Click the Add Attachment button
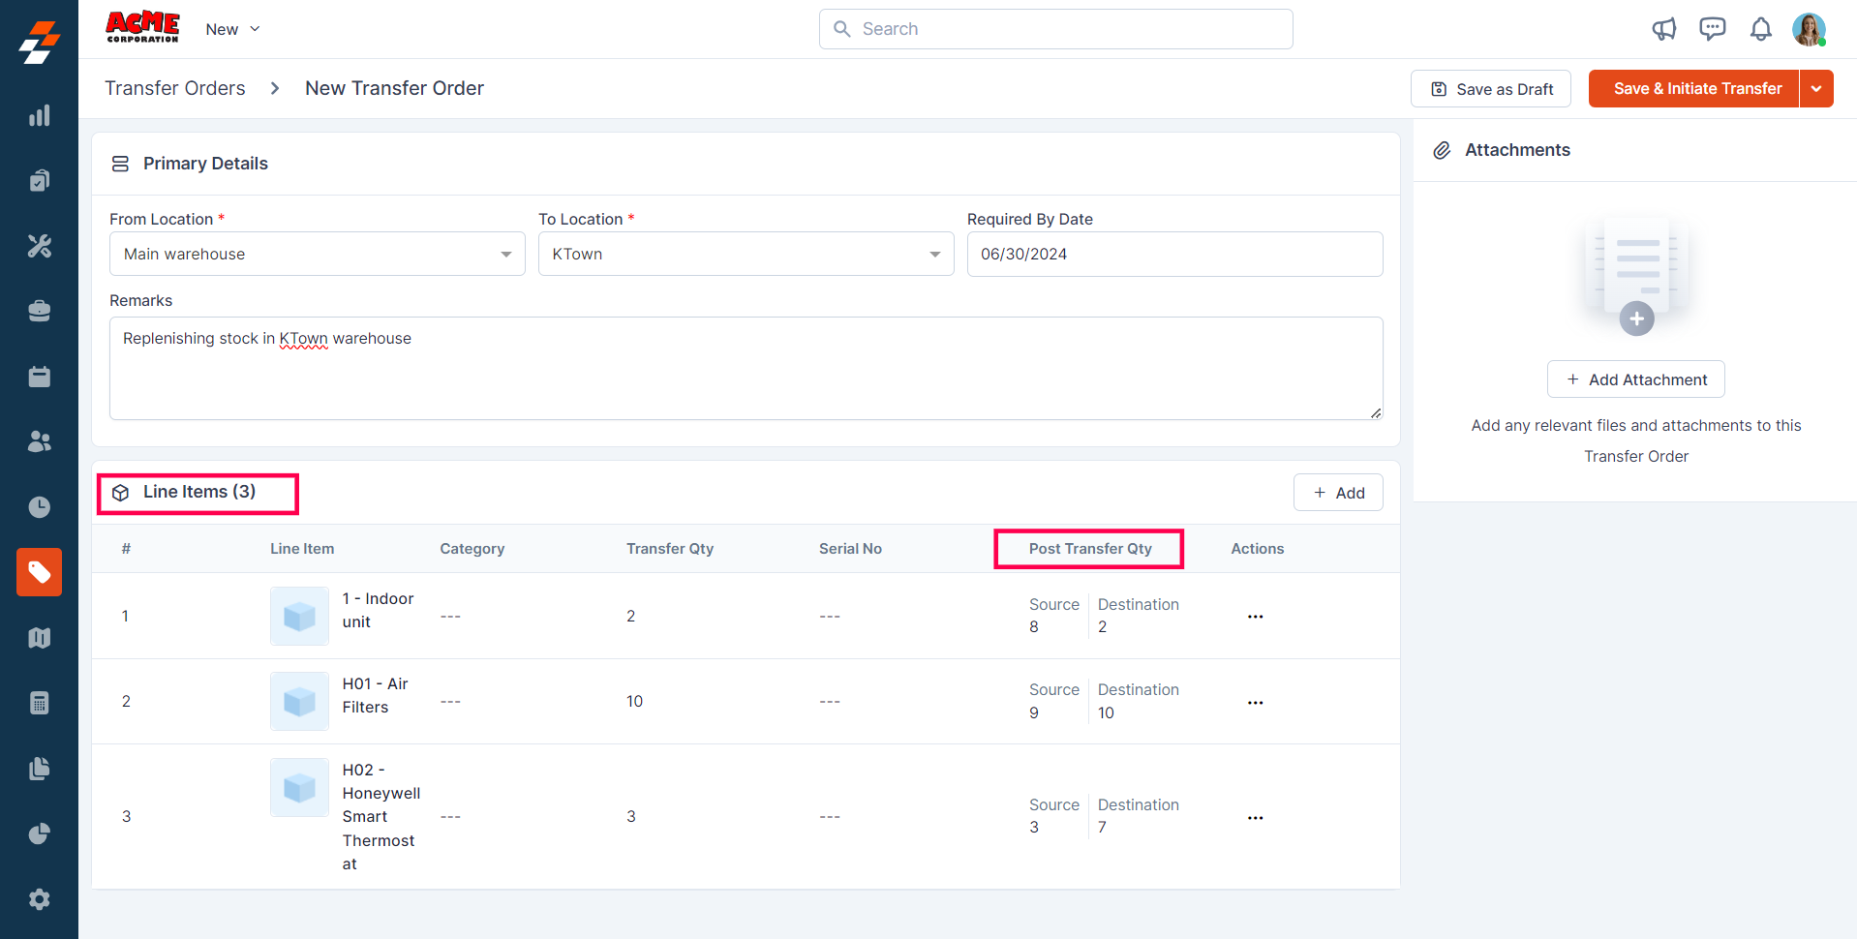The width and height of the screenshot is (1857, 939). click(x=1635, y=379)
